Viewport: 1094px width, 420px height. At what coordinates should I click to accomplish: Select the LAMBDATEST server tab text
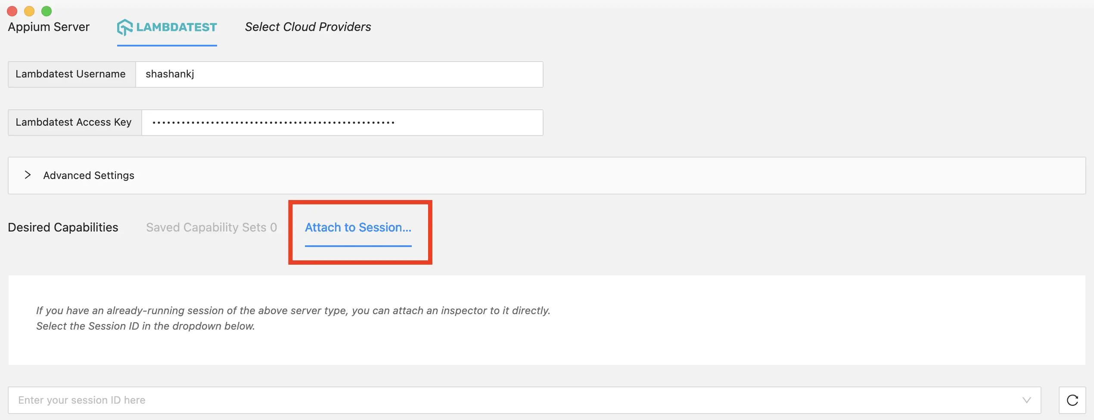(177, 27)
